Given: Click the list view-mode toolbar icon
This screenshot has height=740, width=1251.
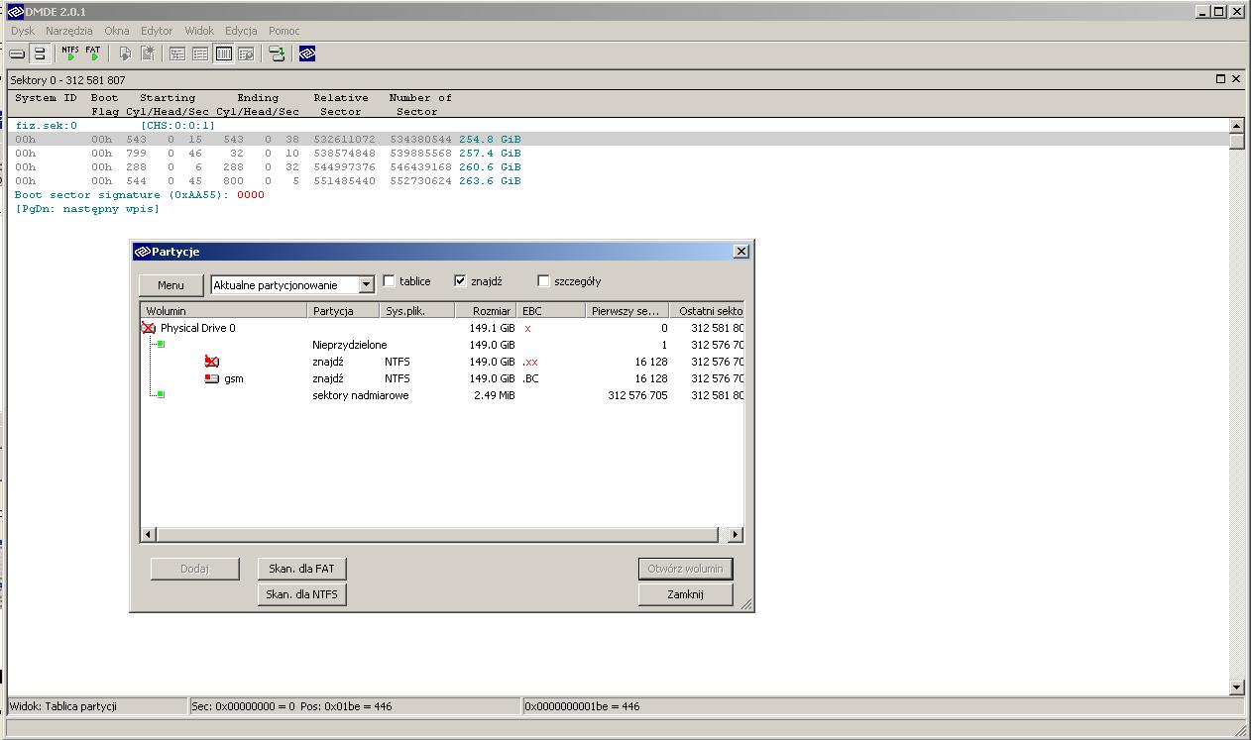Looking at the screenshot, I should 200,53.
